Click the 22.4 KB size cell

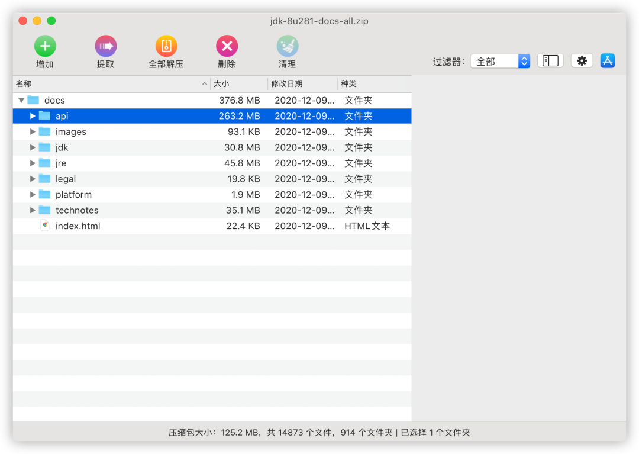pos(243,226)
